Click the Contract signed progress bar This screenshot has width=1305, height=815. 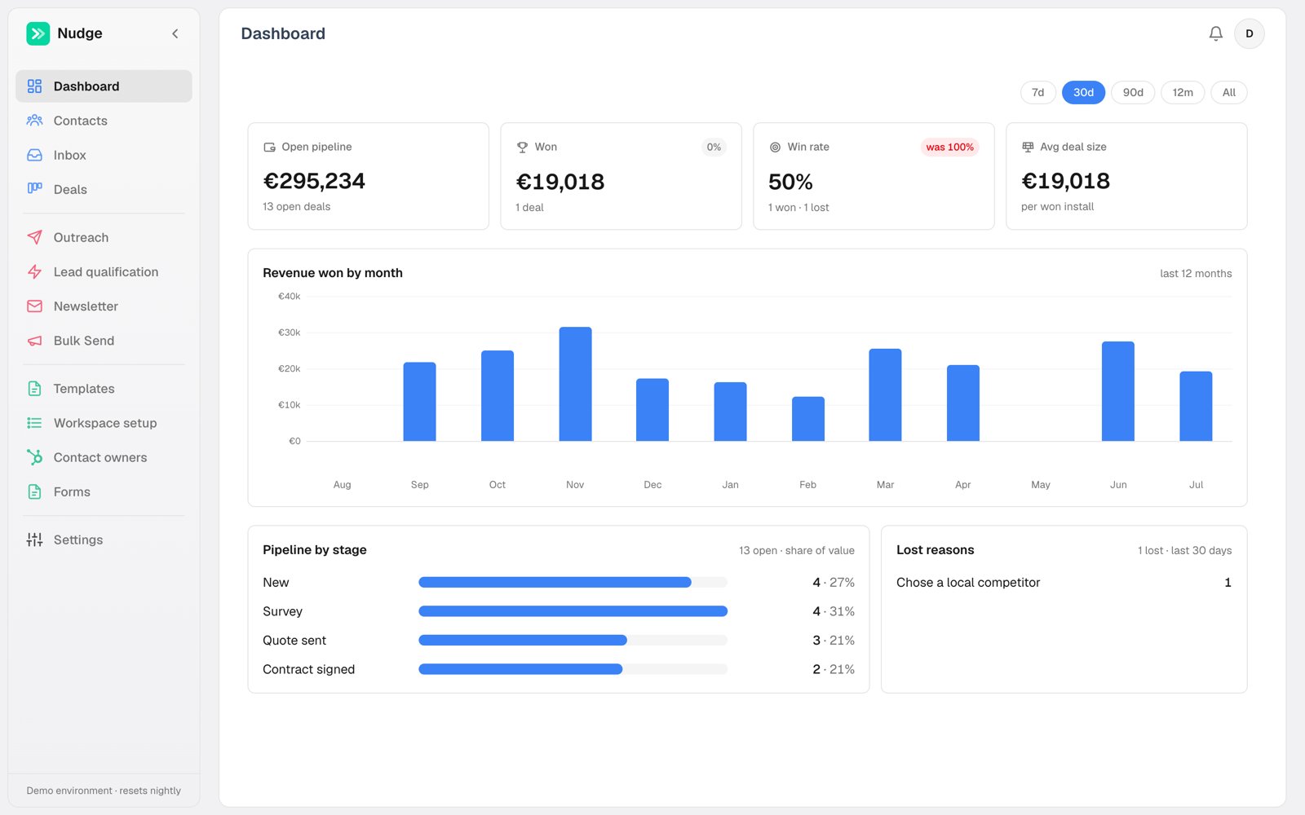click(573, 669)
